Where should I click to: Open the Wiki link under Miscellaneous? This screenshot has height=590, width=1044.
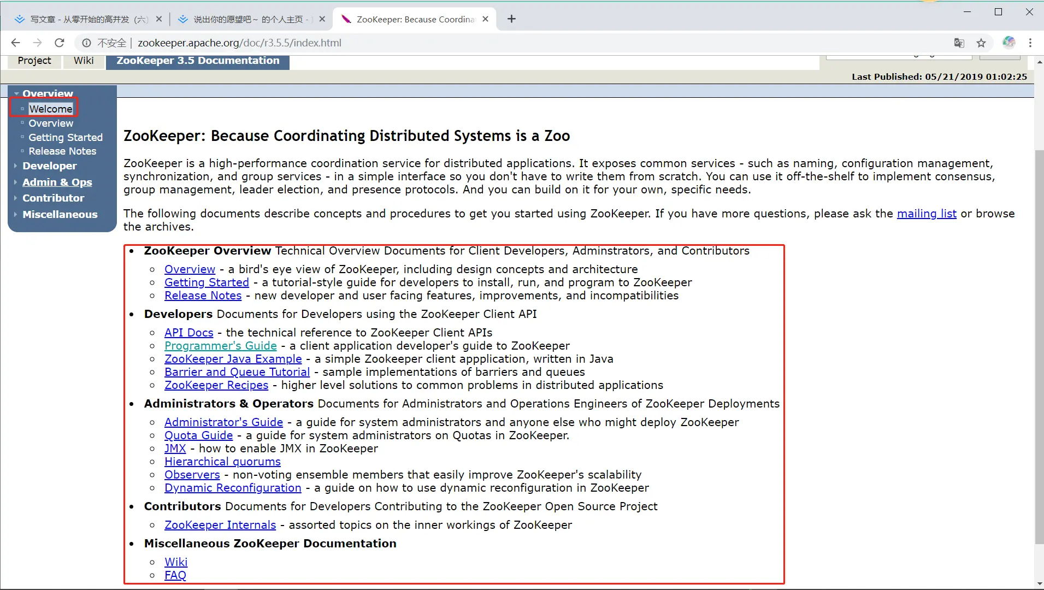[176, 562]
